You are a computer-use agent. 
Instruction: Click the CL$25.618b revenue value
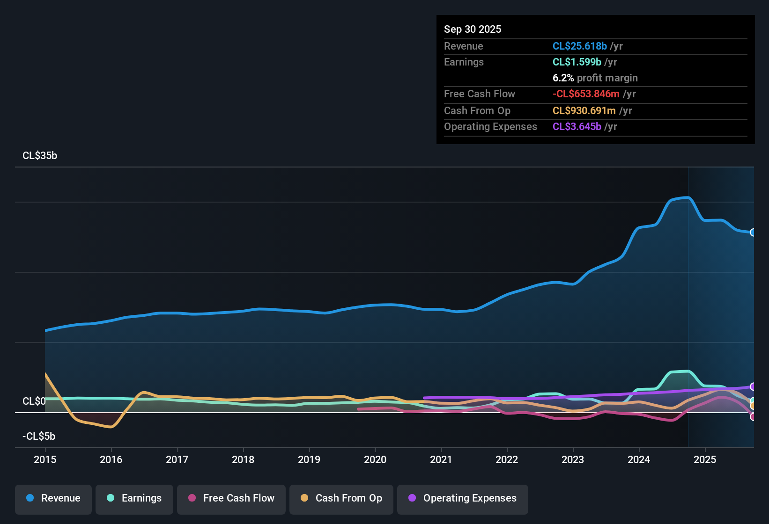coord(580,46)
